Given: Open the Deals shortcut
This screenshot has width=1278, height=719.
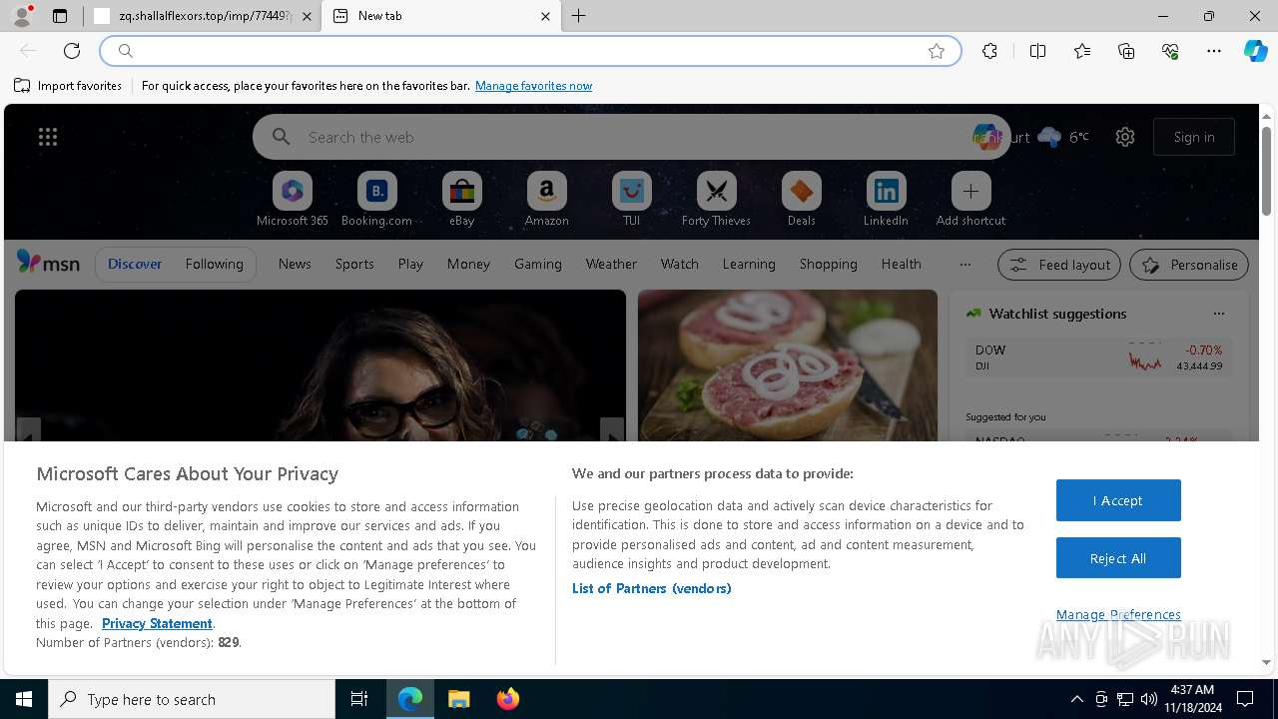Looking at the screenshot, I should [x=801, y=200].
